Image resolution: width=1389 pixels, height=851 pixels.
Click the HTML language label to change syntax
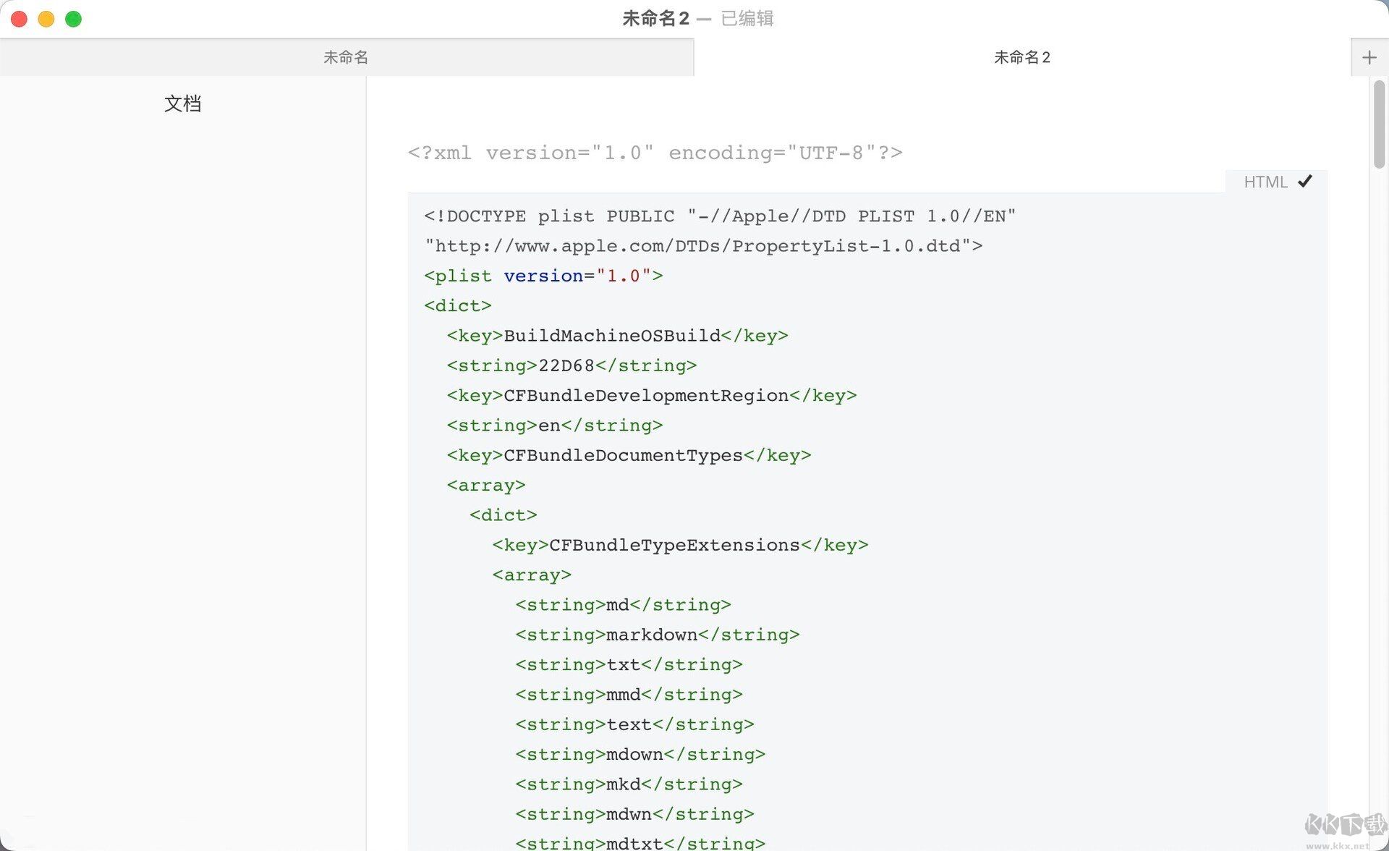pyautogui.click(x=1265, y=182)
